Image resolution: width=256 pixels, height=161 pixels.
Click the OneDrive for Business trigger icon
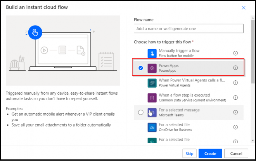point(152,127)
